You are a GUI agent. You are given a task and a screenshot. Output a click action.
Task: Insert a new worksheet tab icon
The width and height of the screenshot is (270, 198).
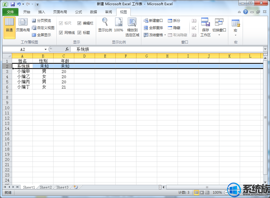pos(76,187)
